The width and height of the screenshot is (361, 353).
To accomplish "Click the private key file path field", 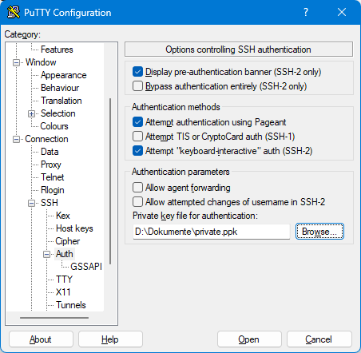I will (212, 232).
